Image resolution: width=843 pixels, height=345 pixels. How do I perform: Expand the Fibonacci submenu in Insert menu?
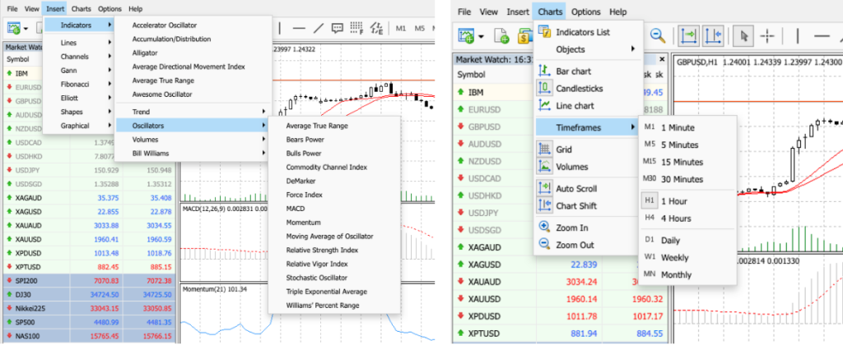[80, 84]
